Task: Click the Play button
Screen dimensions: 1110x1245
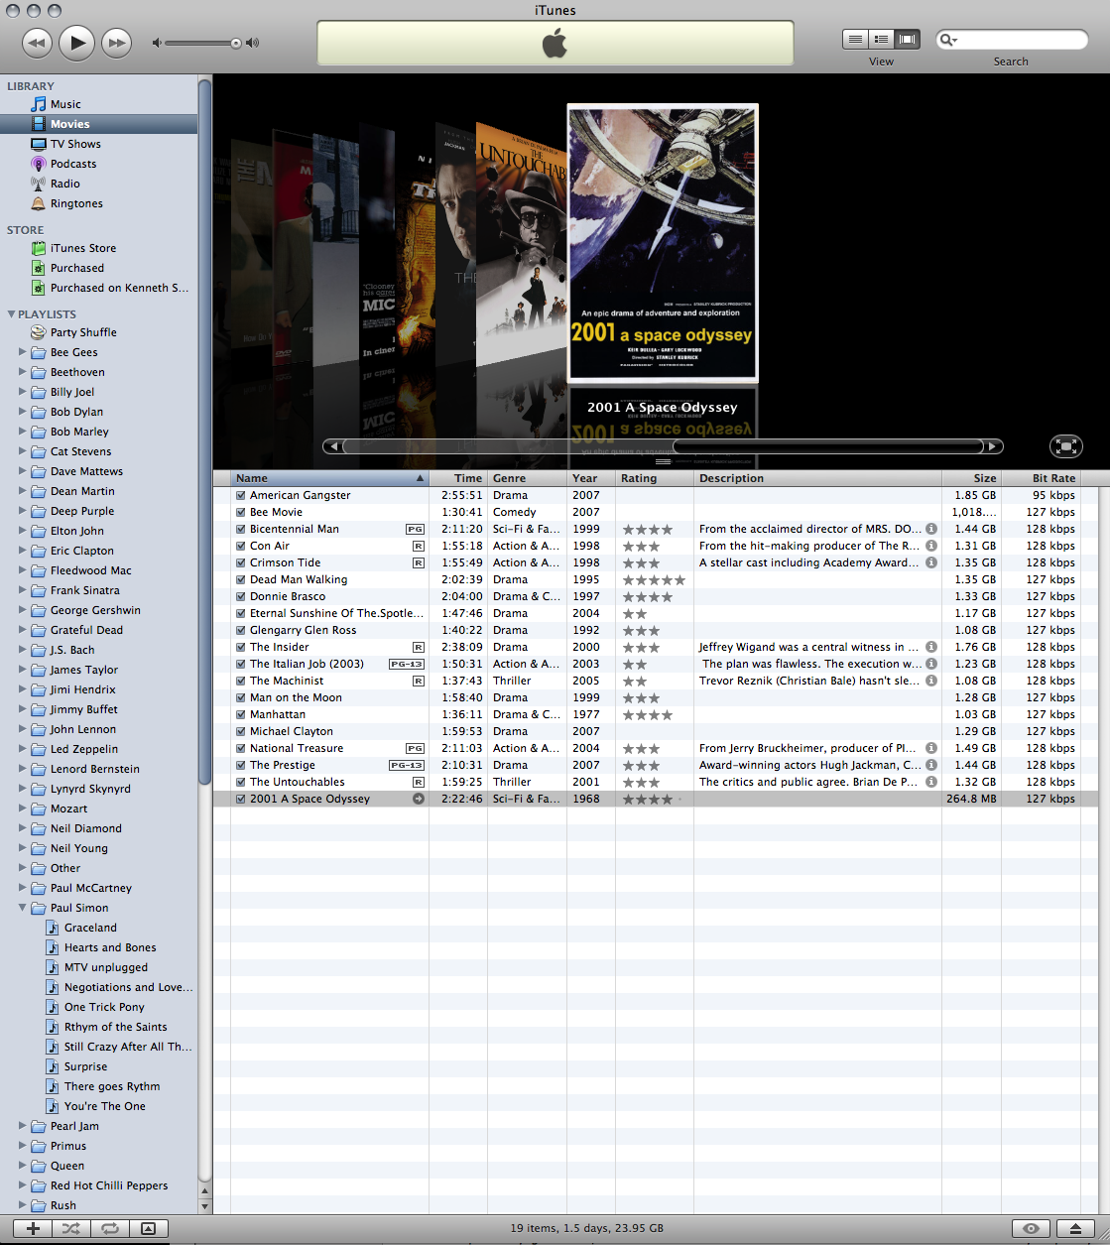Action: (x=76, y=42)
